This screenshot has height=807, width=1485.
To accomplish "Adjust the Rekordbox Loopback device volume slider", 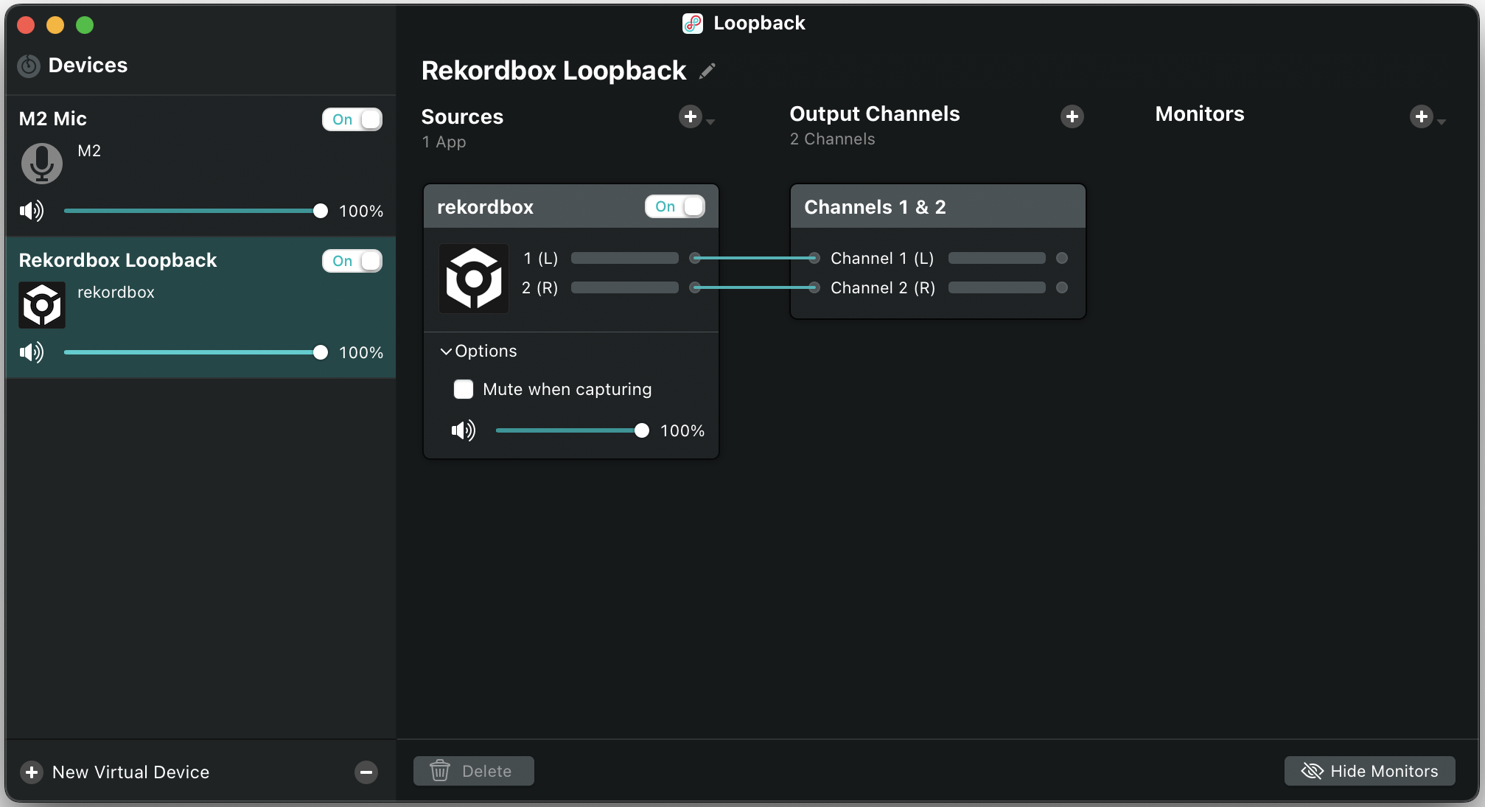I will point(195,352).
